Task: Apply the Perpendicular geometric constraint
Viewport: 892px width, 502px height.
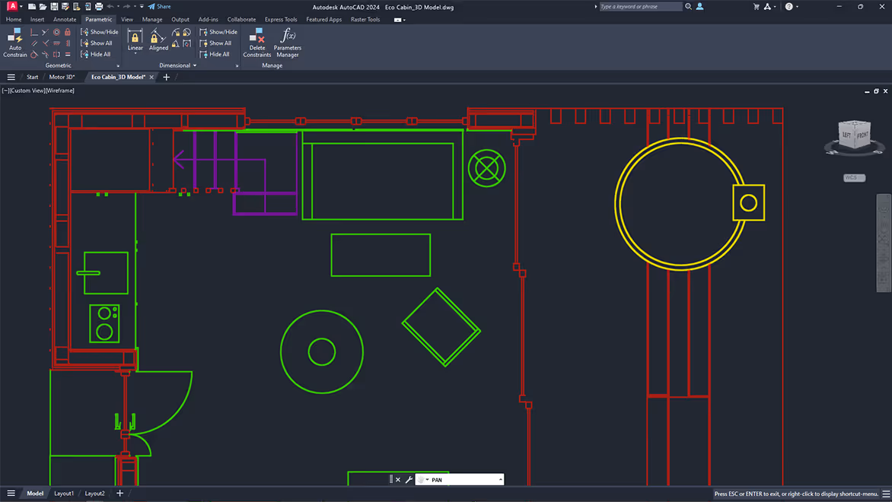Action: 45,43
